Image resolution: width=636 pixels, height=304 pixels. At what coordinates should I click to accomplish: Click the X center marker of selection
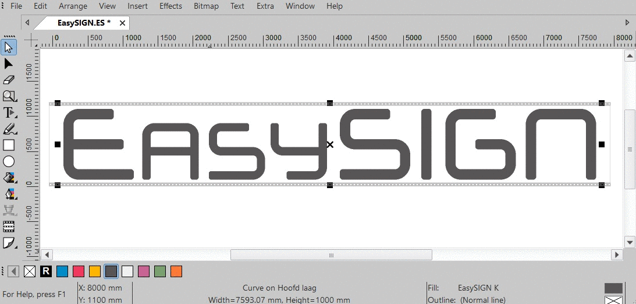point(330,144)
